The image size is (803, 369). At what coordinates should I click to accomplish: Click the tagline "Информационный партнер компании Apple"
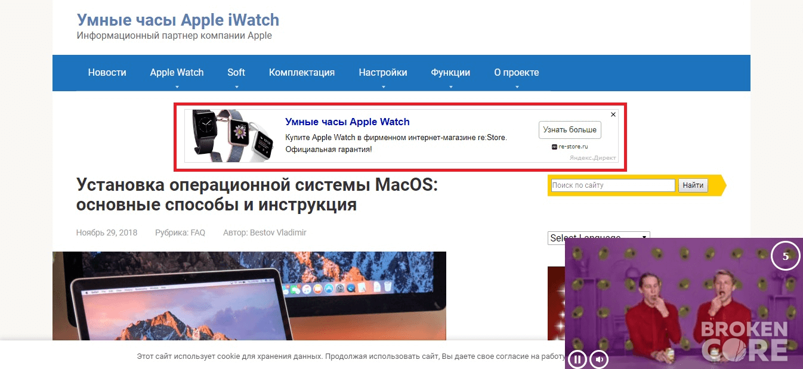174,36
